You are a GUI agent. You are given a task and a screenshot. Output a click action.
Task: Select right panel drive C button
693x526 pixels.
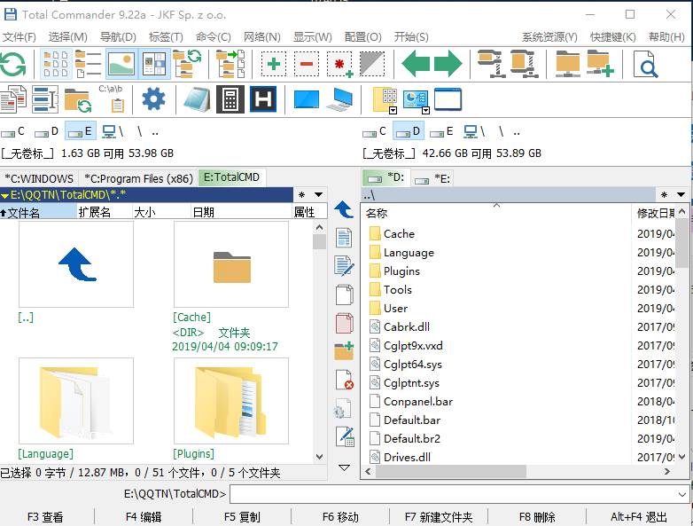coord(374,131)
